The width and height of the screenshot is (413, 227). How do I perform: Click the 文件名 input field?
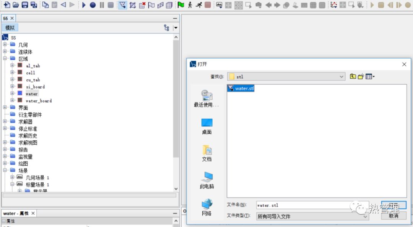tap(312, 205)
